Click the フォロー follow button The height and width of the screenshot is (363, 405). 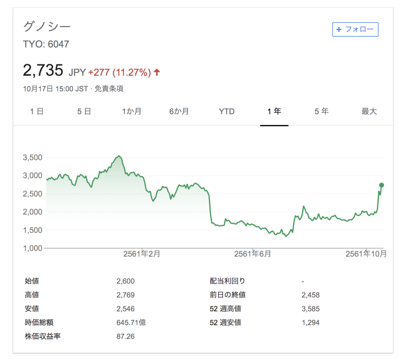(x=355, y=29)
